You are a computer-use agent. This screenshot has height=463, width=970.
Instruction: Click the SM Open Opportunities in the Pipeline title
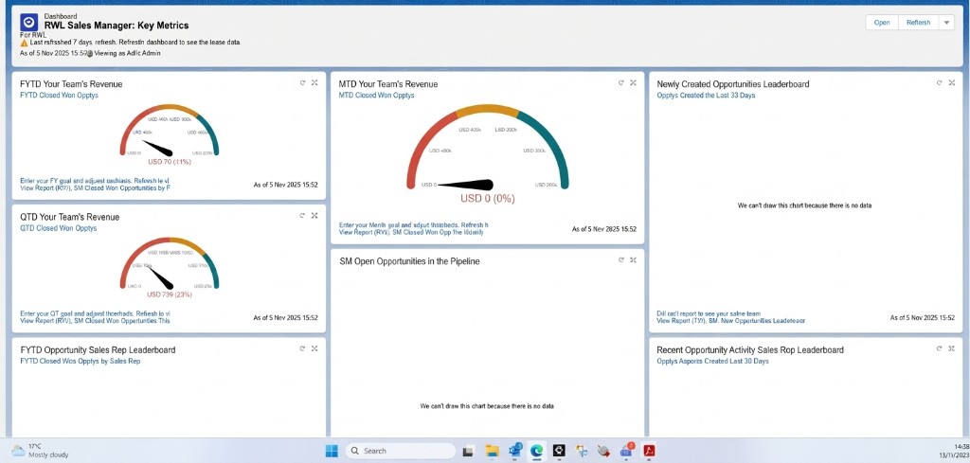[x=409, y=261]
